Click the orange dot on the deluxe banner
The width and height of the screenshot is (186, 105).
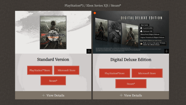95,13
